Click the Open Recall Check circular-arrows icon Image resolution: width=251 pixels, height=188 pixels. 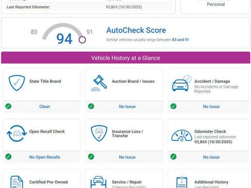pos(16,134)
